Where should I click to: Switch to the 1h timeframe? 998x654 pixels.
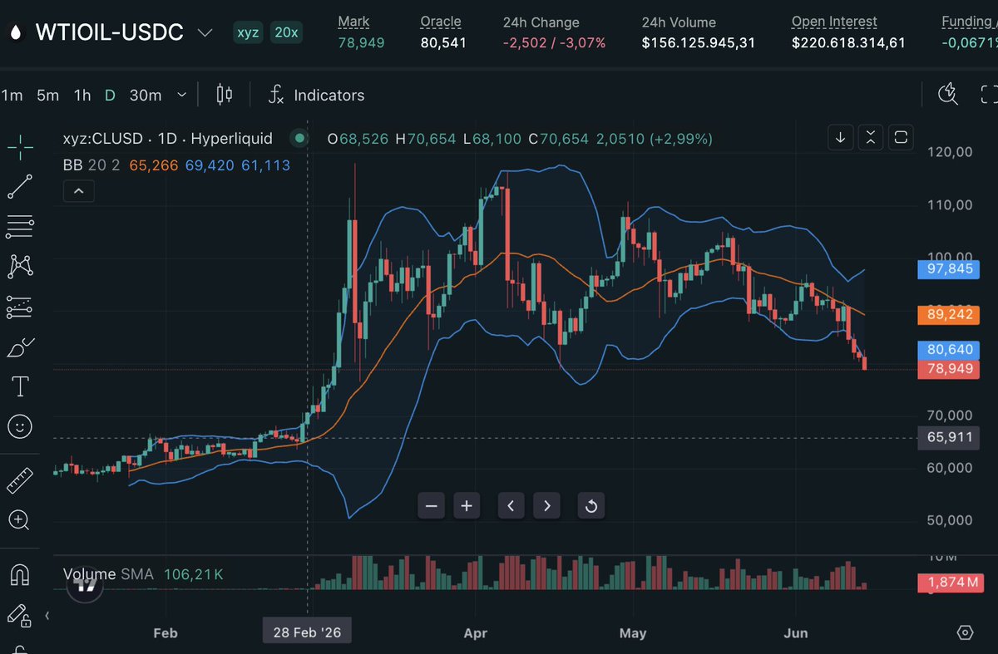[x=82, y=95]
